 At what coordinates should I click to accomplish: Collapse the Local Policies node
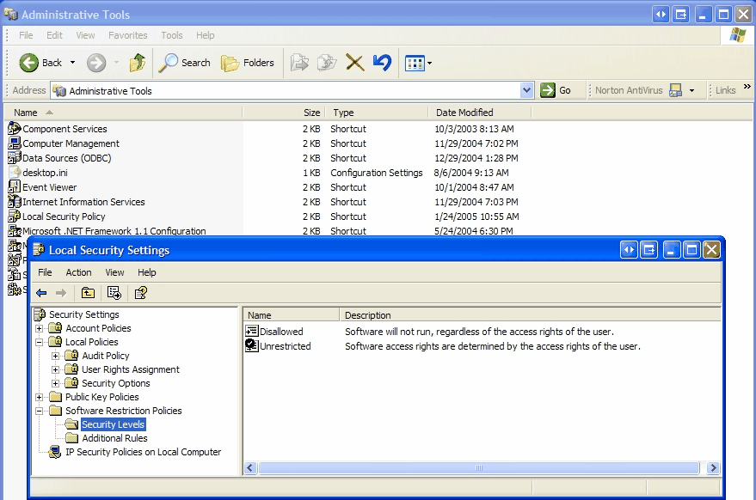(39, 342)
